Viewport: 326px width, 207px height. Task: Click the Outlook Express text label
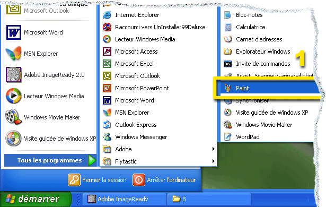point(136,125)
